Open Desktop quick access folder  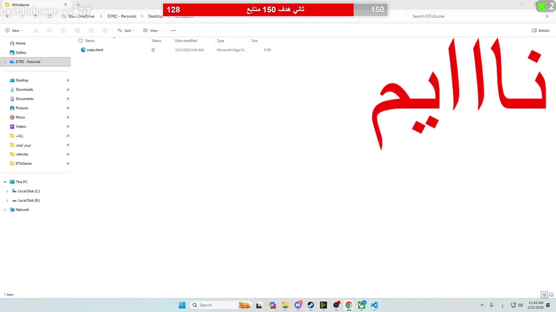pyautogui.click(x=22, y=80)
